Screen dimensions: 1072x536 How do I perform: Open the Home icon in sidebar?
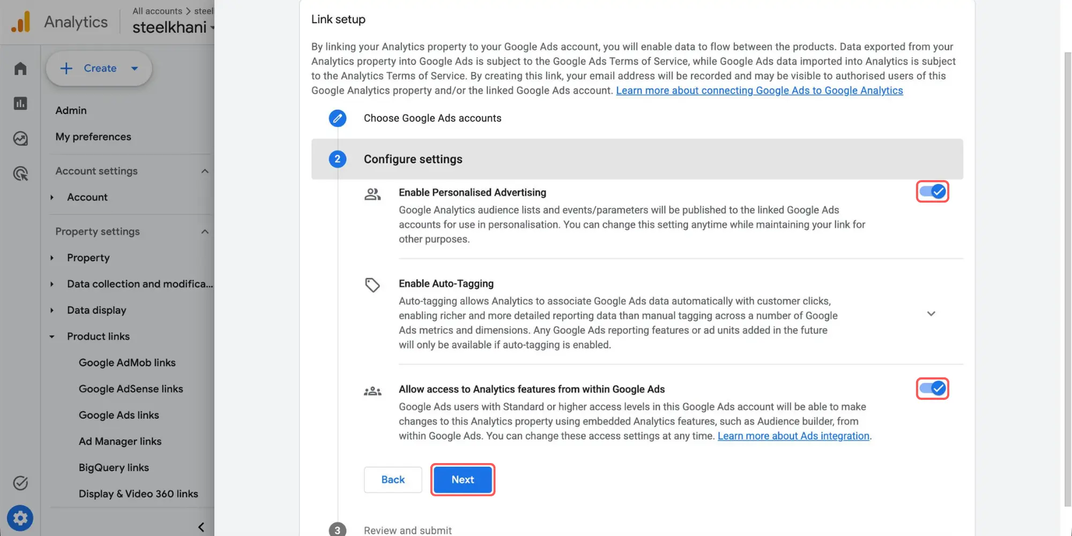pos(20,69)
